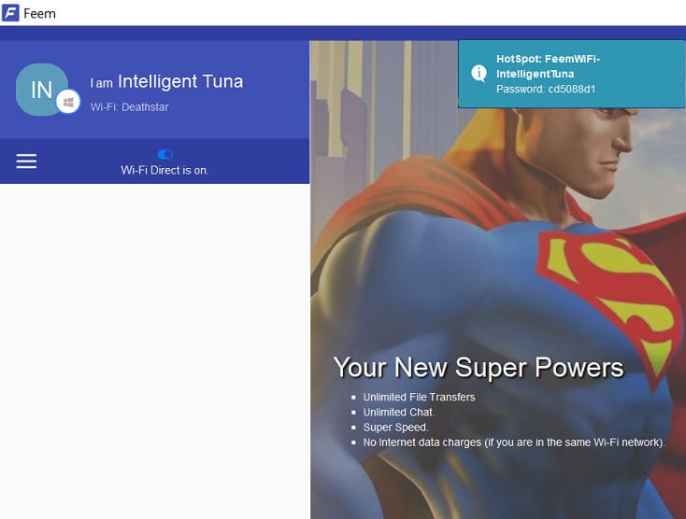This screenshot has height=519, width=686.
Task: Click the 'Feem' window title text
Action: click(39, 14)
